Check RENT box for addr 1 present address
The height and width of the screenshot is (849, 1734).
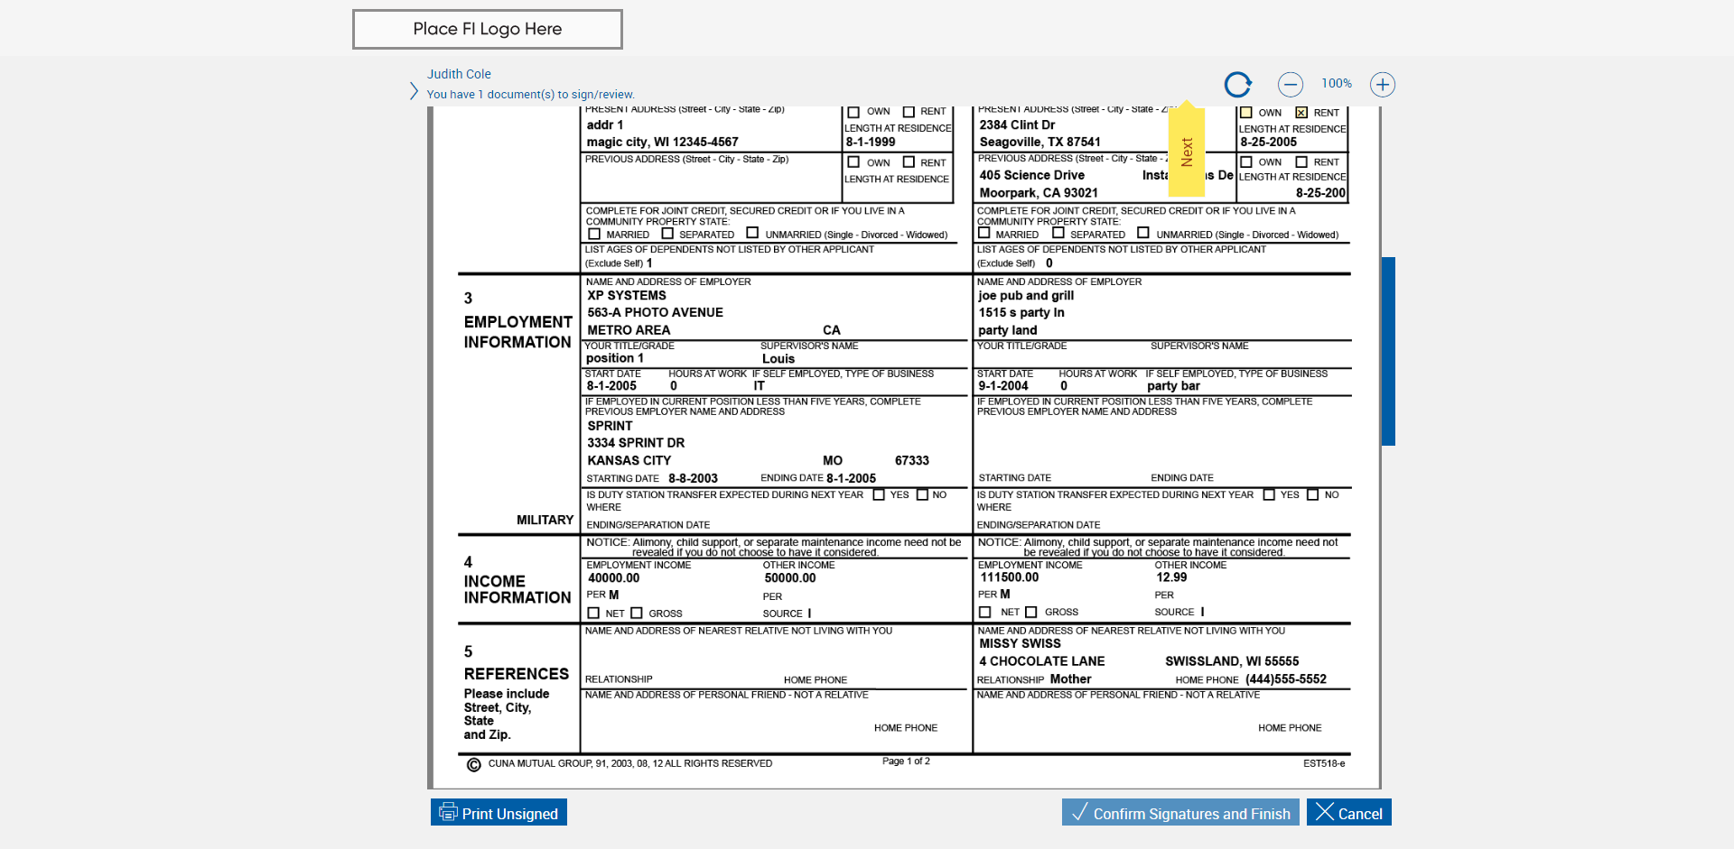click(x=909, y=112)
